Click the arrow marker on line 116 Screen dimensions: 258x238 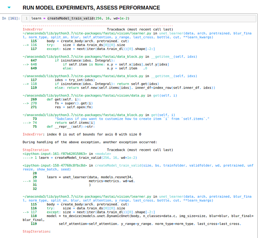pos(25,45)
